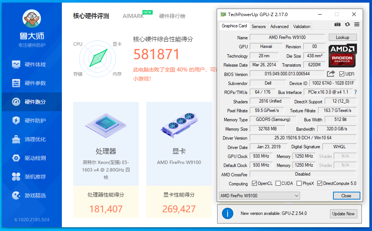
Task: Click the ROPs/TMUs 64 / 176 value
Action: (x=262, y=92)
